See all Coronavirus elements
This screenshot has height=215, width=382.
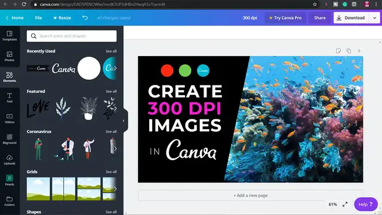(x=111, y=131)
